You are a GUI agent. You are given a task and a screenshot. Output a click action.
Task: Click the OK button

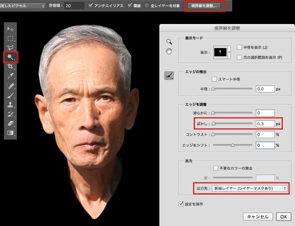(x=283, y=217)
